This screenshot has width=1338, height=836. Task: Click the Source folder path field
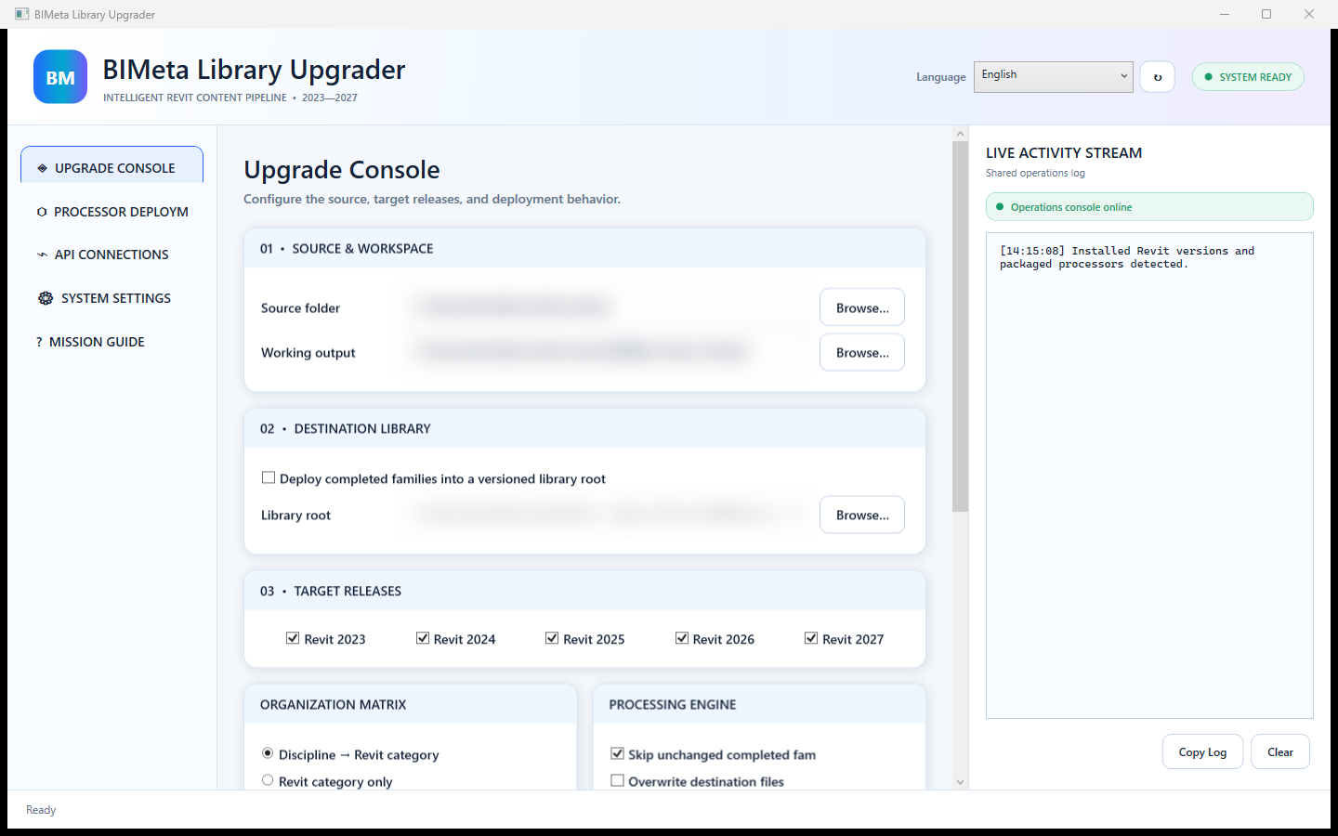coord(610,307)
